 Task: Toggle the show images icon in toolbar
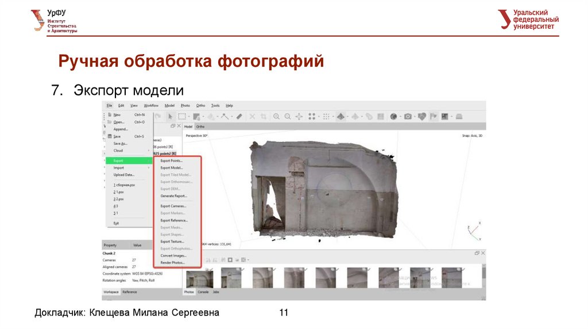point(446,116)
